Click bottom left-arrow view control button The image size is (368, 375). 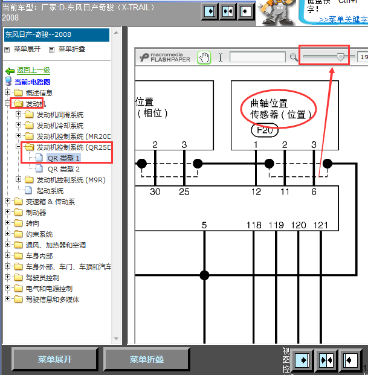[x=350, y=360]
